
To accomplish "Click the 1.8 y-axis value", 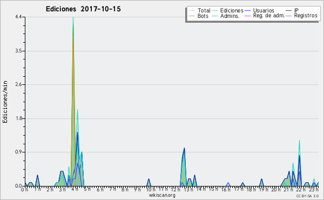I will pyautogui.click(x=18, y=118).
